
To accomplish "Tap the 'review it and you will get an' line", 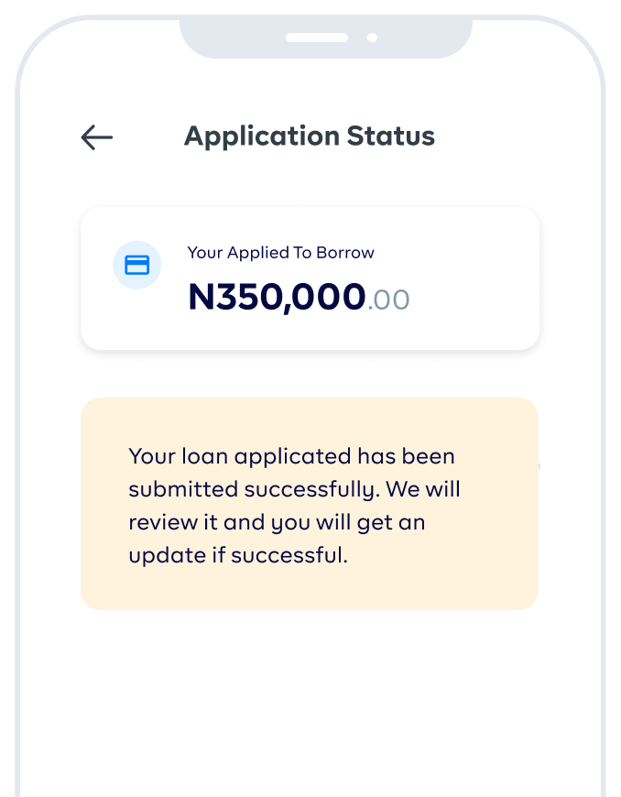I will pos(277,522).
